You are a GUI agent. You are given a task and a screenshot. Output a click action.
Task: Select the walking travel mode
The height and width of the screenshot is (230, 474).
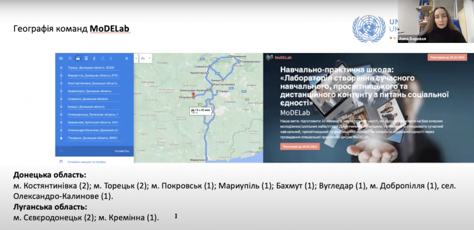[x=94, y=58]
